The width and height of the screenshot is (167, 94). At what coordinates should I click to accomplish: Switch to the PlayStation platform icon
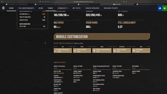(160, 8)
